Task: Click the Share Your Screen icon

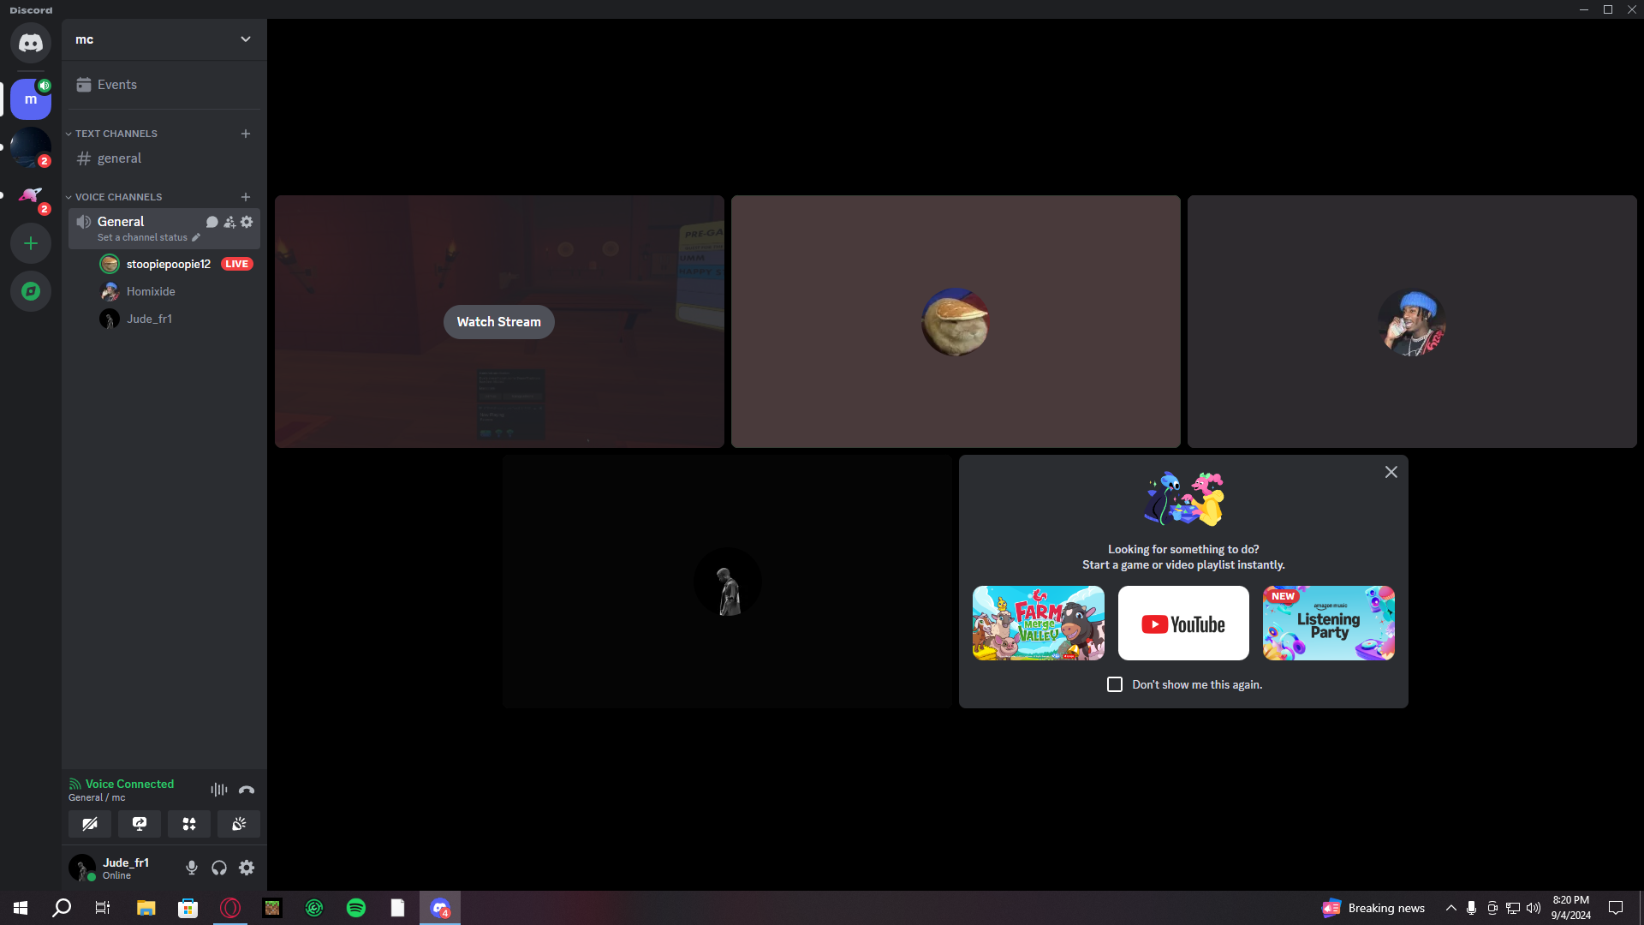Action: [140, 824]
